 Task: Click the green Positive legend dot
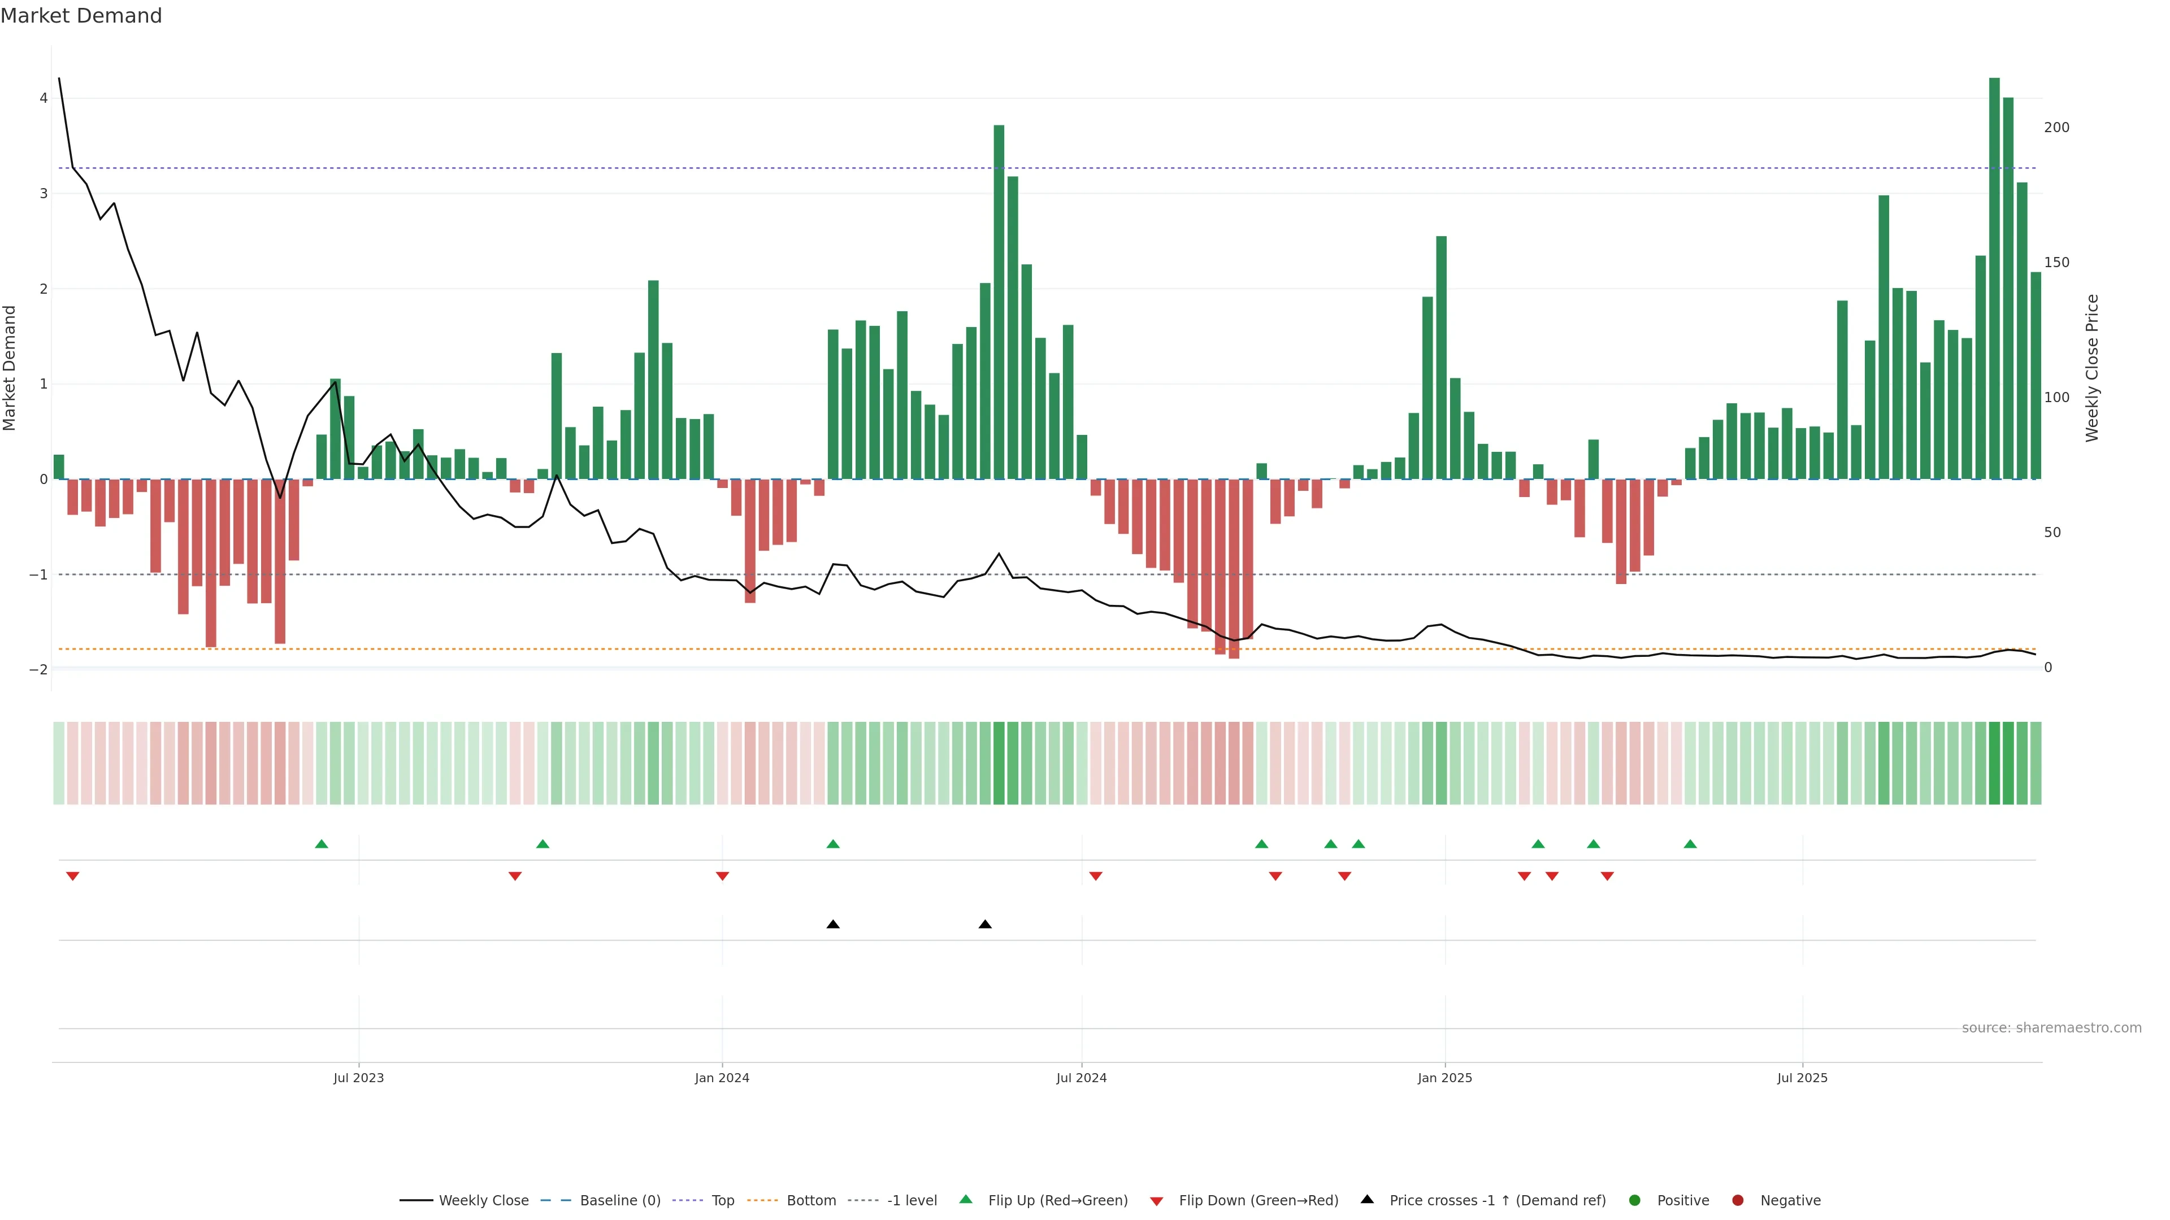(1634, 1200)
